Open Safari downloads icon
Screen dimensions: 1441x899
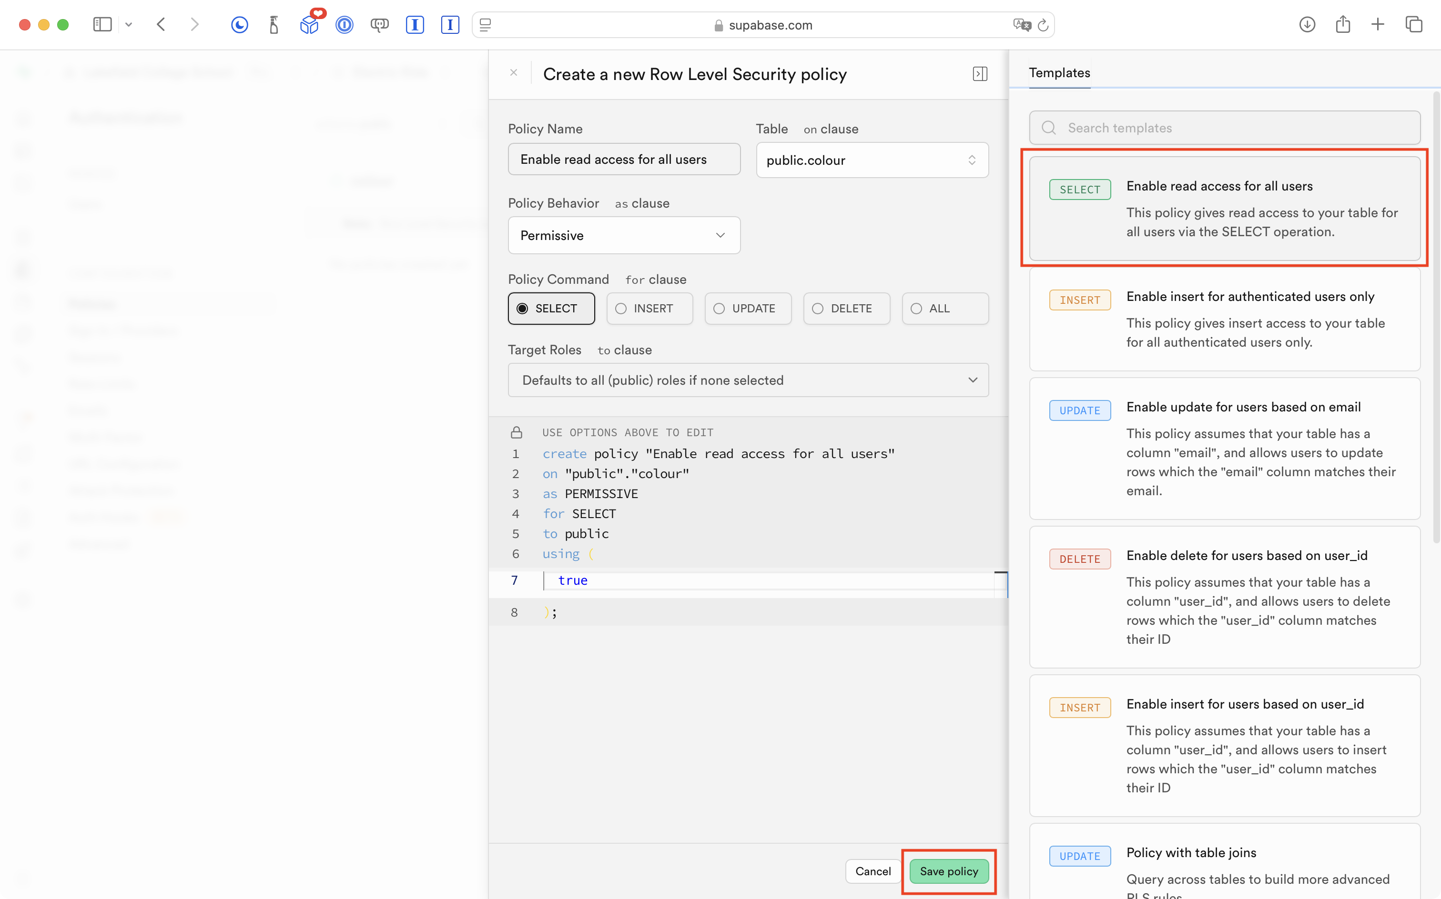coord(1307,24)
